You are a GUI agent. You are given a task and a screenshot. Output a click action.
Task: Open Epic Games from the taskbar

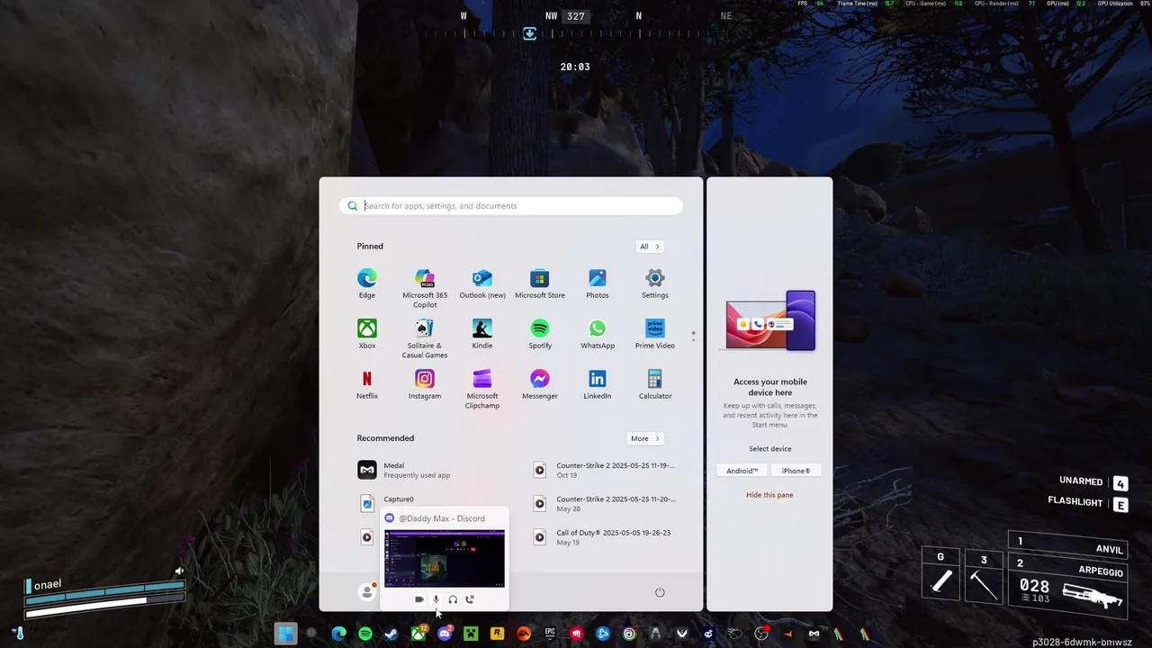click(550, 634)
